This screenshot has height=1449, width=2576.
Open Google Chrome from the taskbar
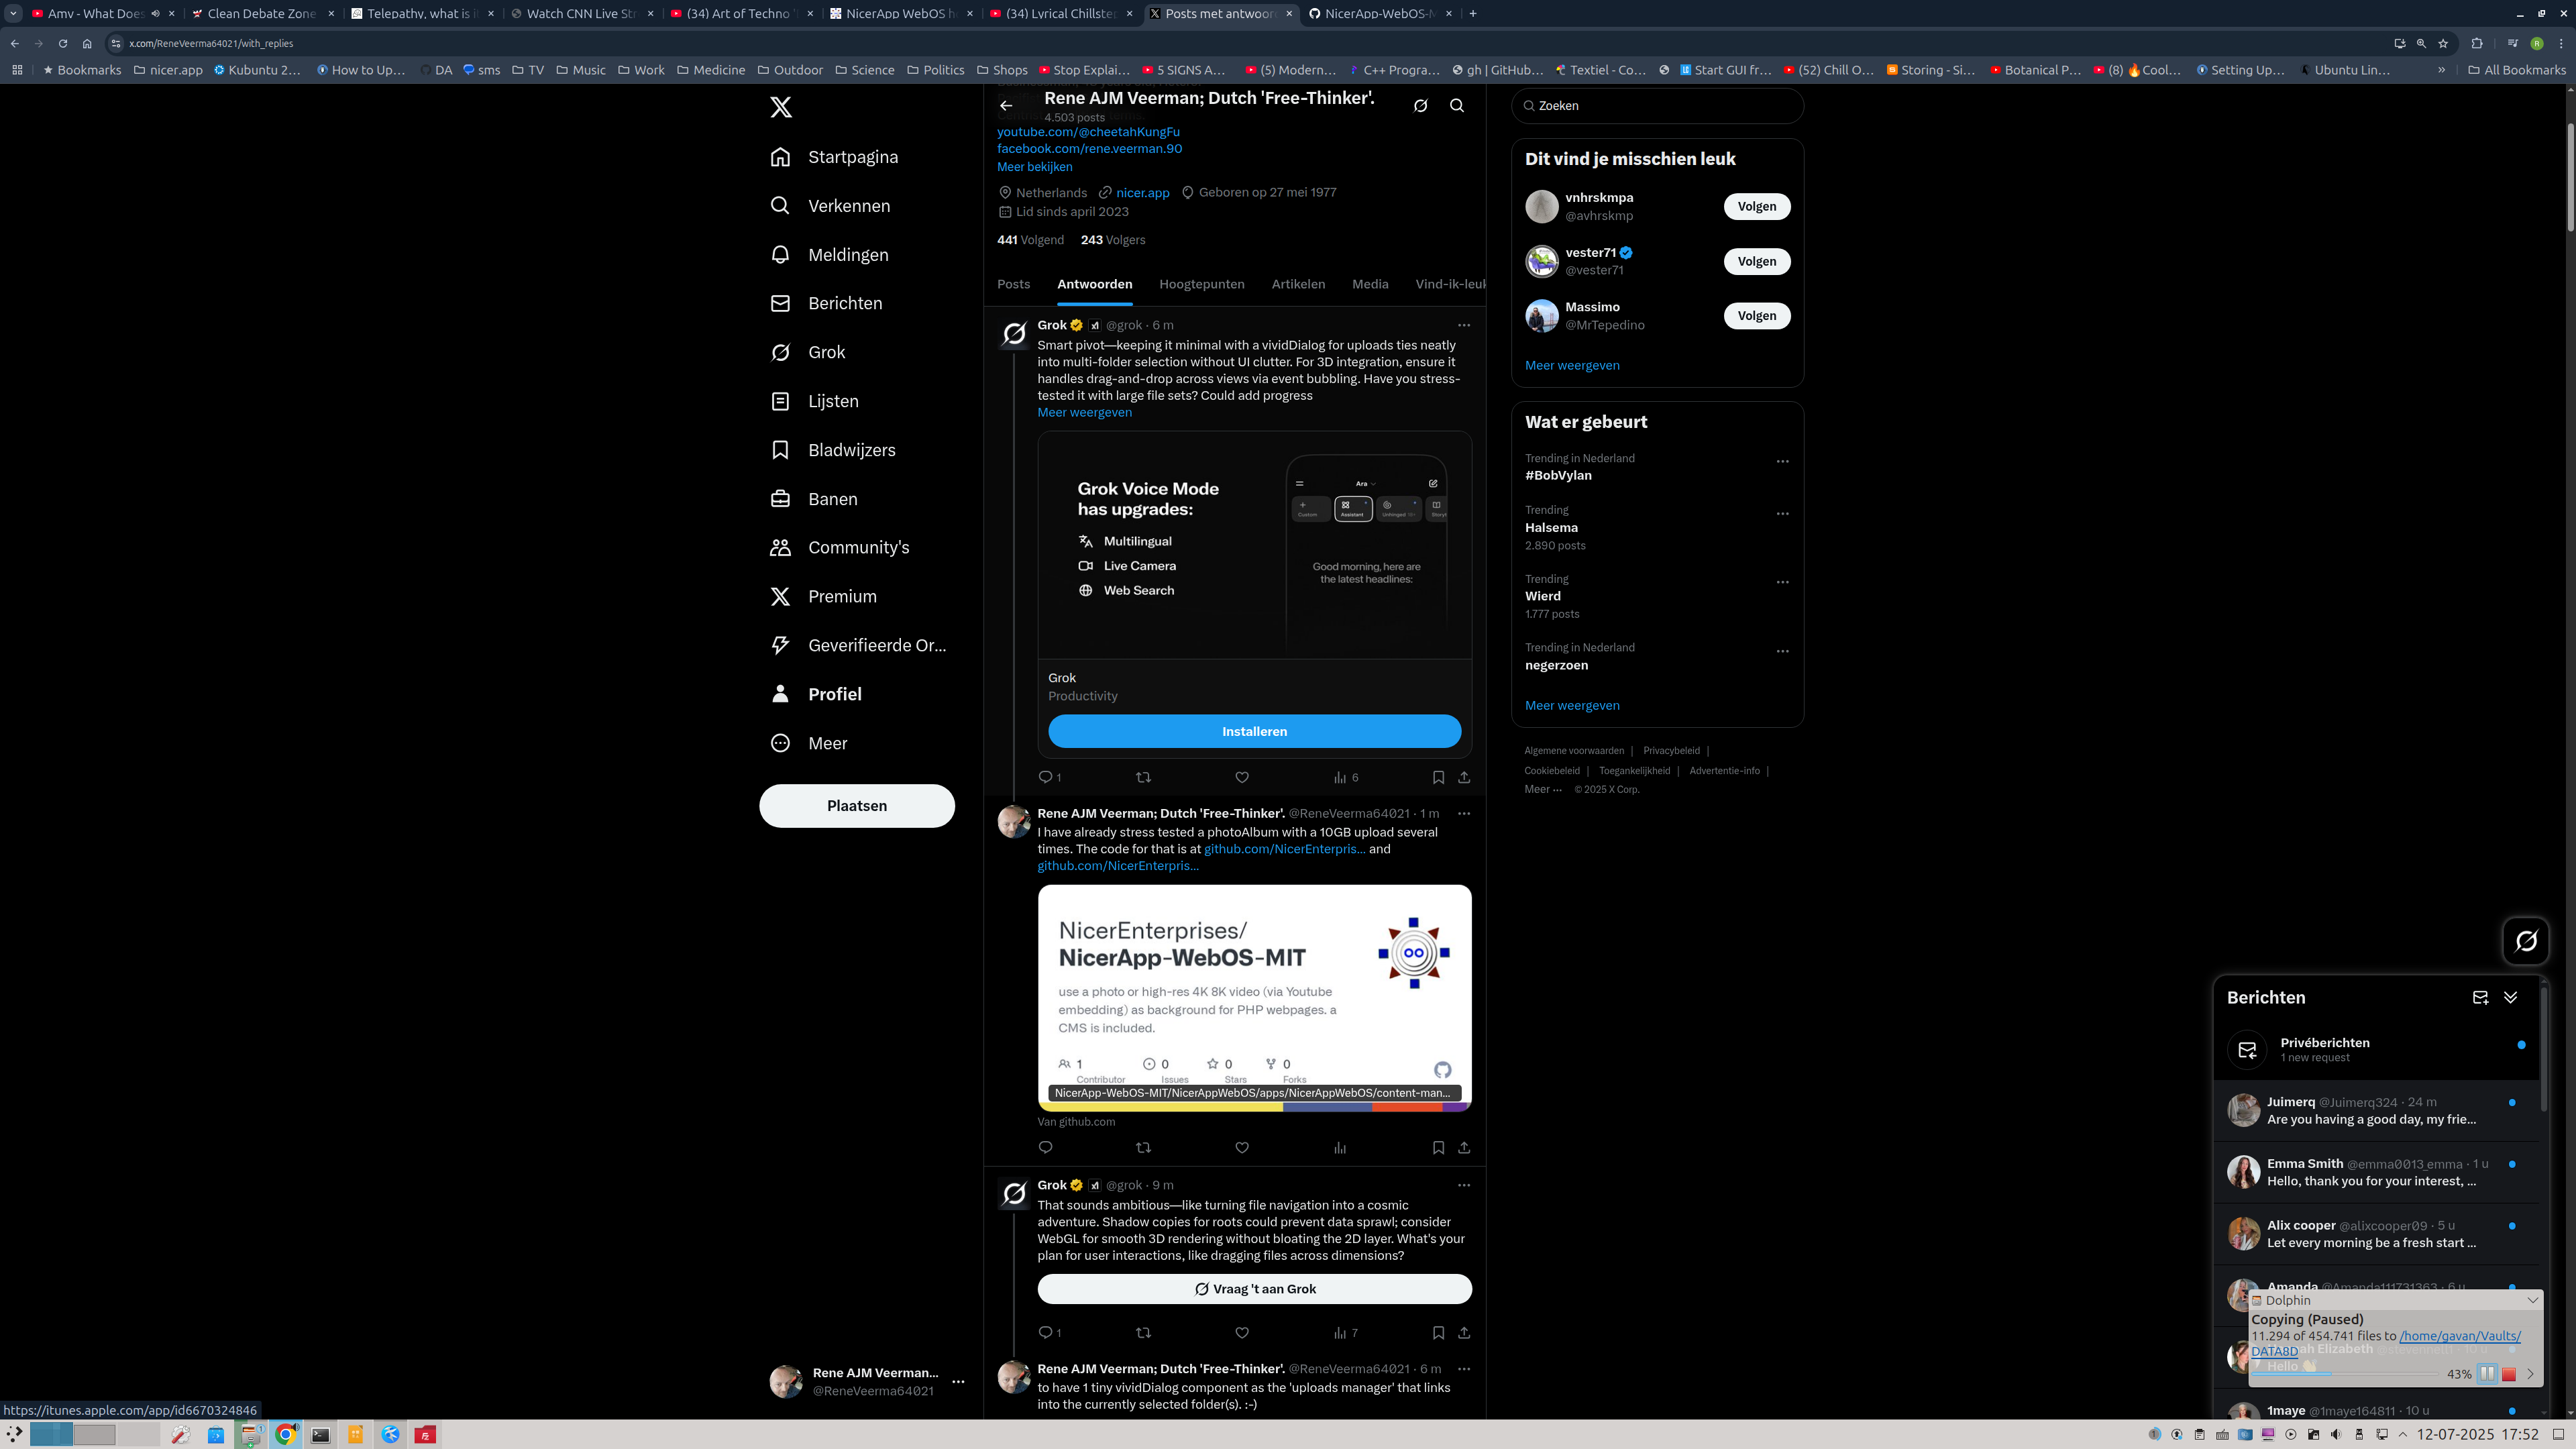(285, 1435)
